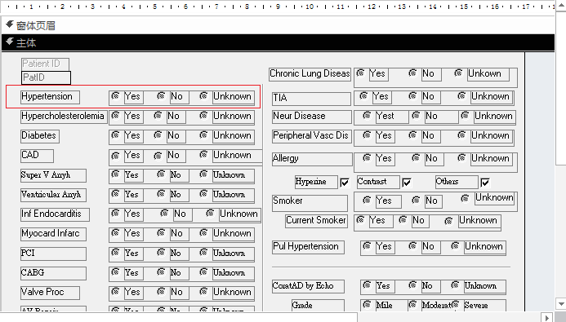The height and width of the screenshot is (322, 566).
Task: Select Mile radio button for Grade
Action: [x=367, y=305]
